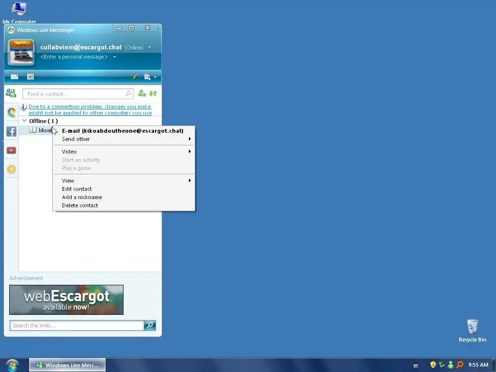Click the Messenger buddy tray icon

[x=451, y=365]
